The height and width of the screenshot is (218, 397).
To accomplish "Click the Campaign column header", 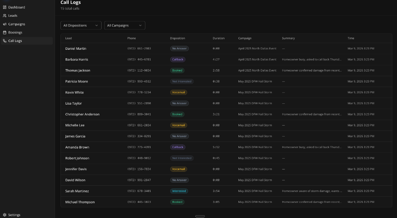I will 245,38.
